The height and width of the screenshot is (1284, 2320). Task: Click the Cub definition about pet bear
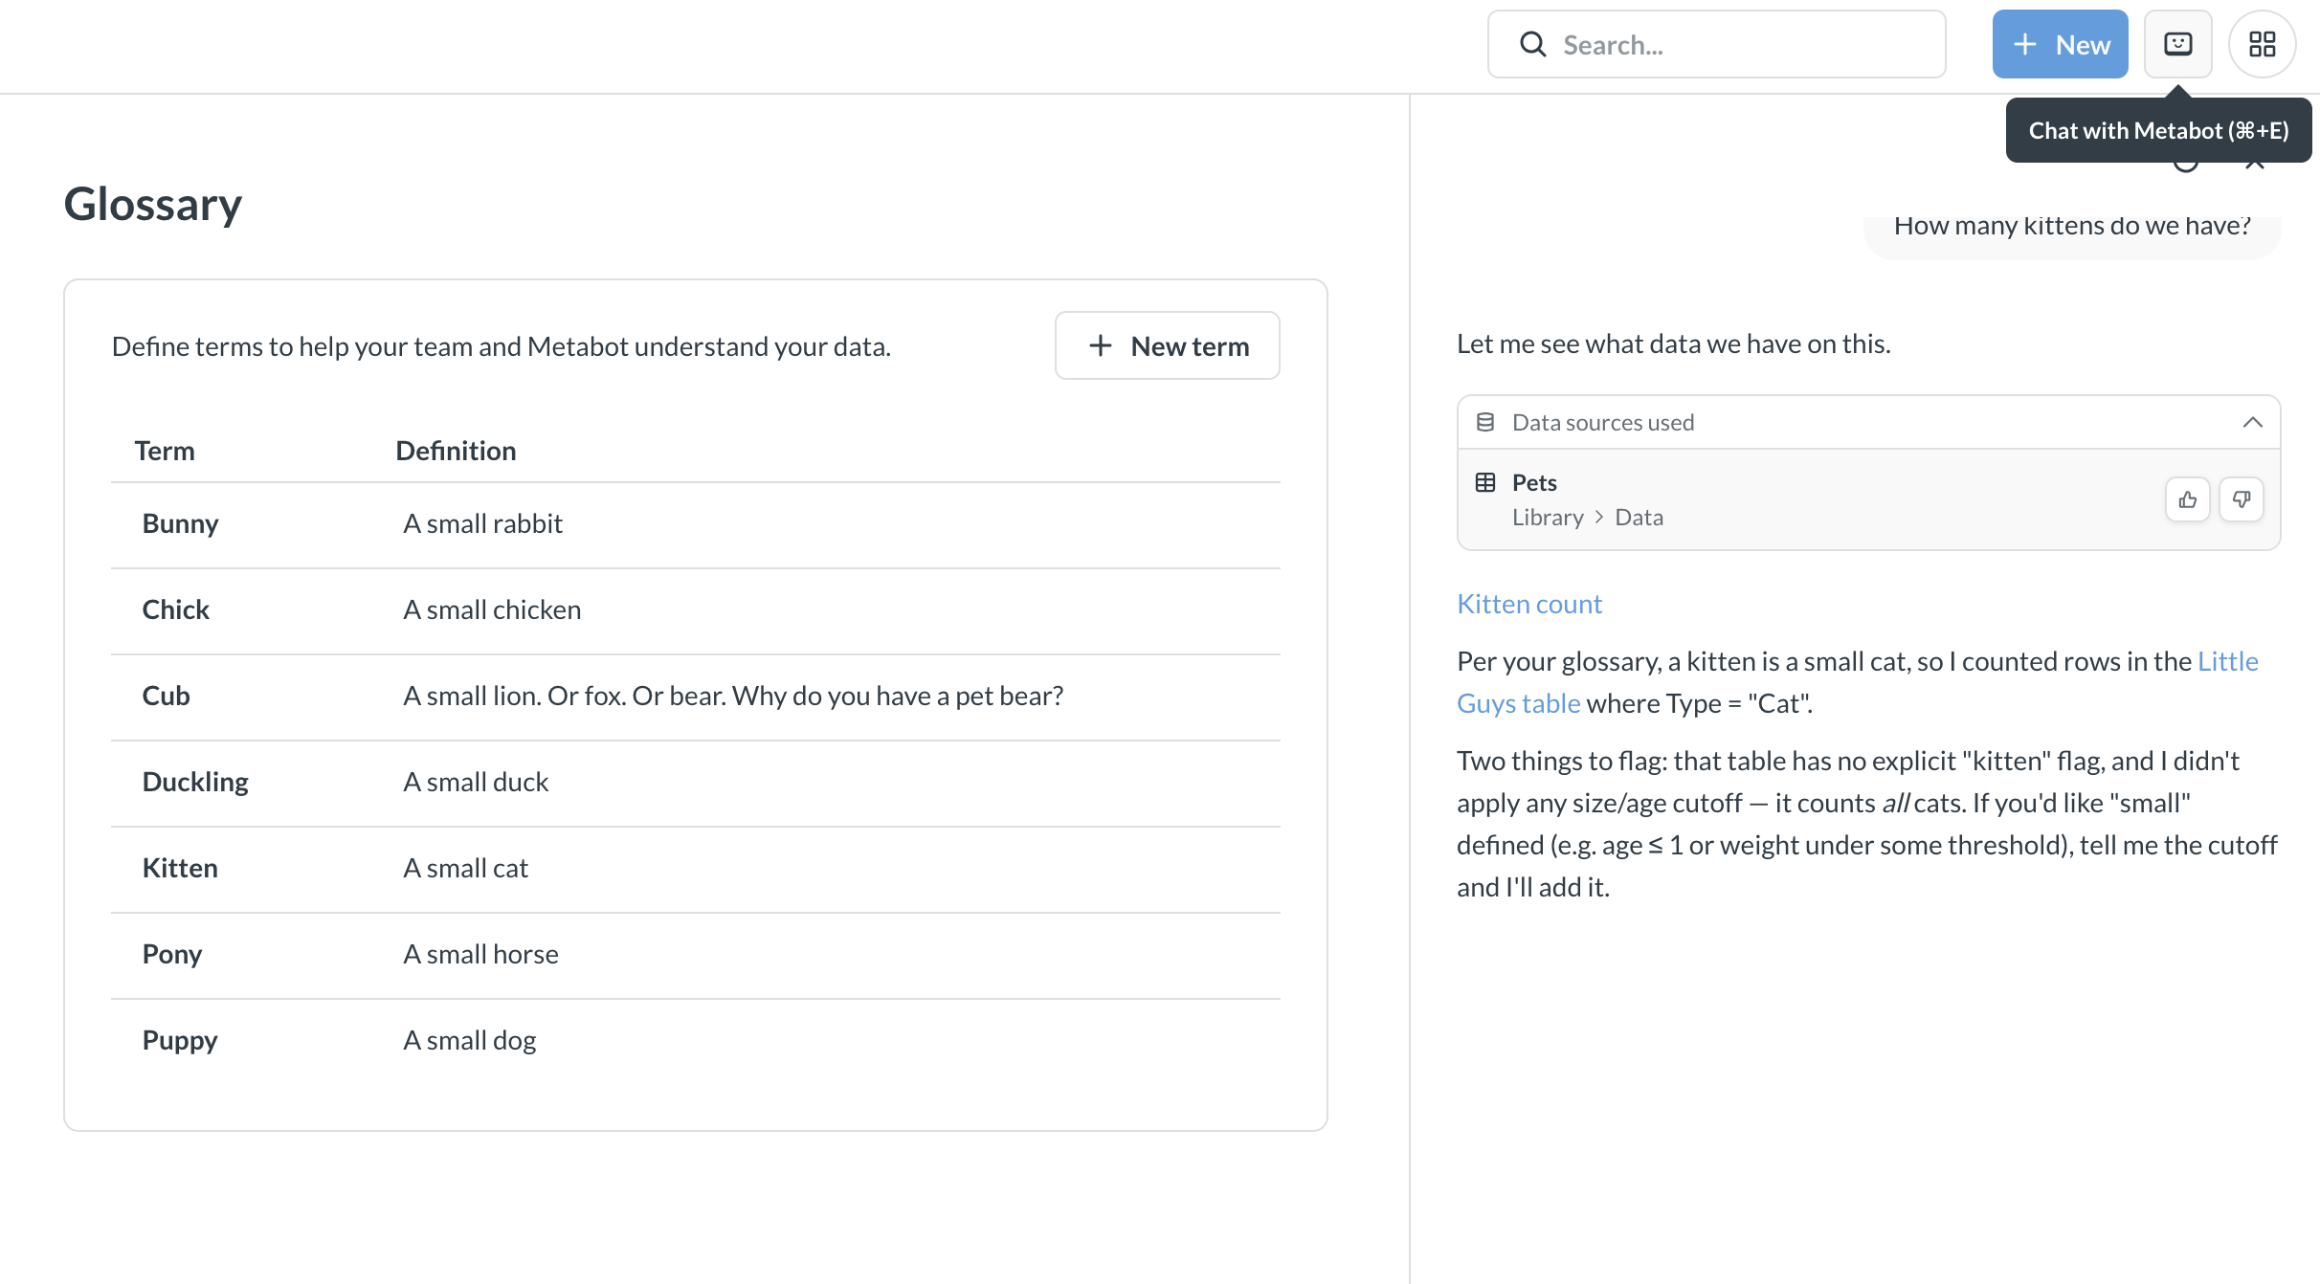point(733,696)
